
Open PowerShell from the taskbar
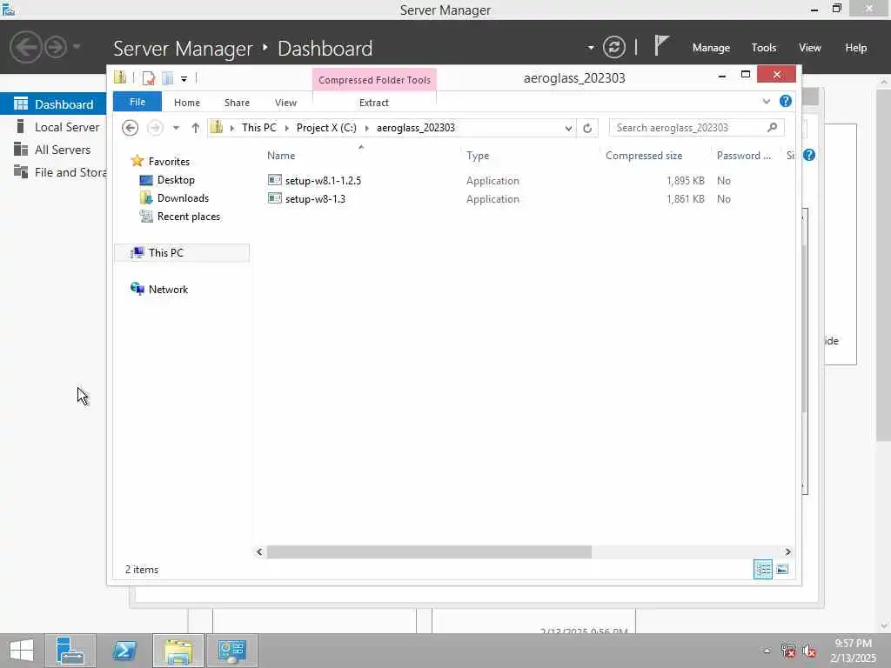pyautogui.click(x=124, y=651)
